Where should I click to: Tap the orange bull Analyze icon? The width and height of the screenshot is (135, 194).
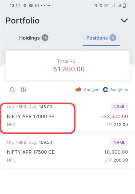point(78,90)
